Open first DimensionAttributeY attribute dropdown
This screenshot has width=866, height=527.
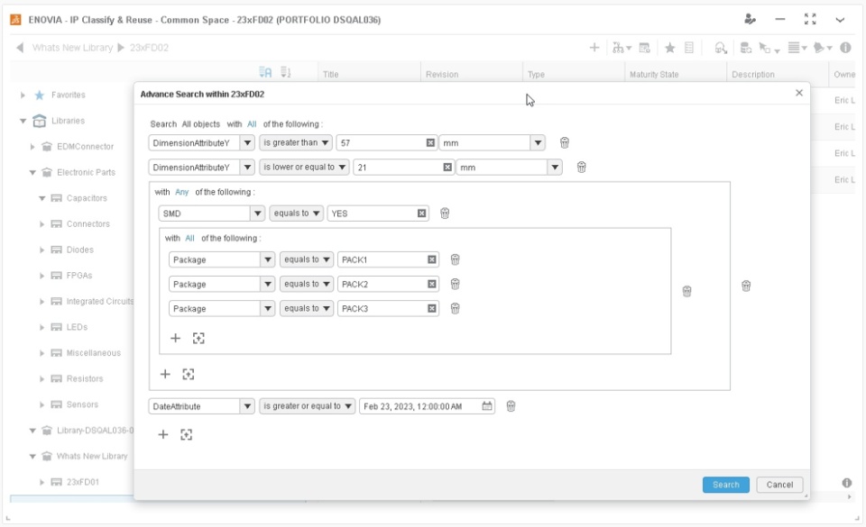click(x=247, y=142)
